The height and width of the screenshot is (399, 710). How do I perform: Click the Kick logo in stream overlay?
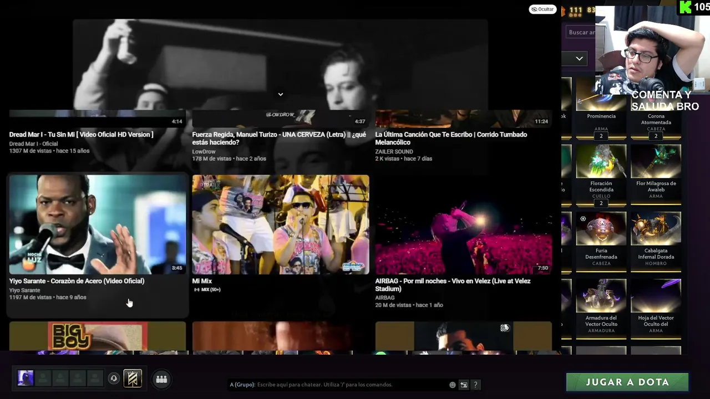[686, 7]
